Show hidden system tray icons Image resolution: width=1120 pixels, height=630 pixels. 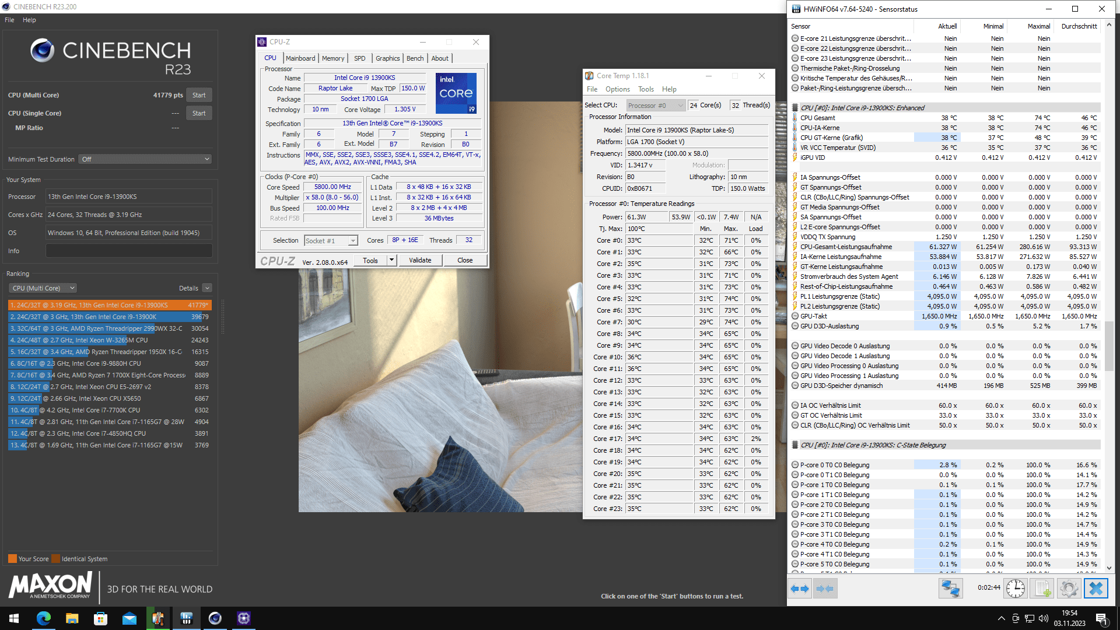pos(1002,618)
